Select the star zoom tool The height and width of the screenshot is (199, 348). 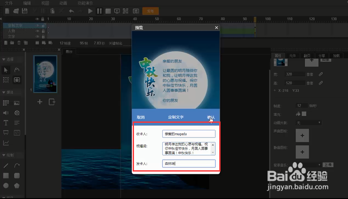pos(17,80)
